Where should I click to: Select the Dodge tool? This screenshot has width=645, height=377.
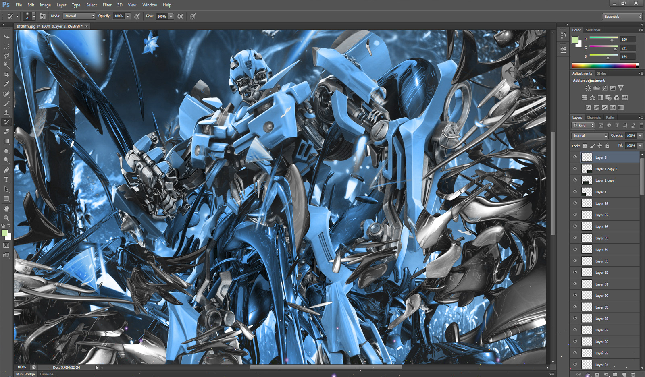(6, 160)
